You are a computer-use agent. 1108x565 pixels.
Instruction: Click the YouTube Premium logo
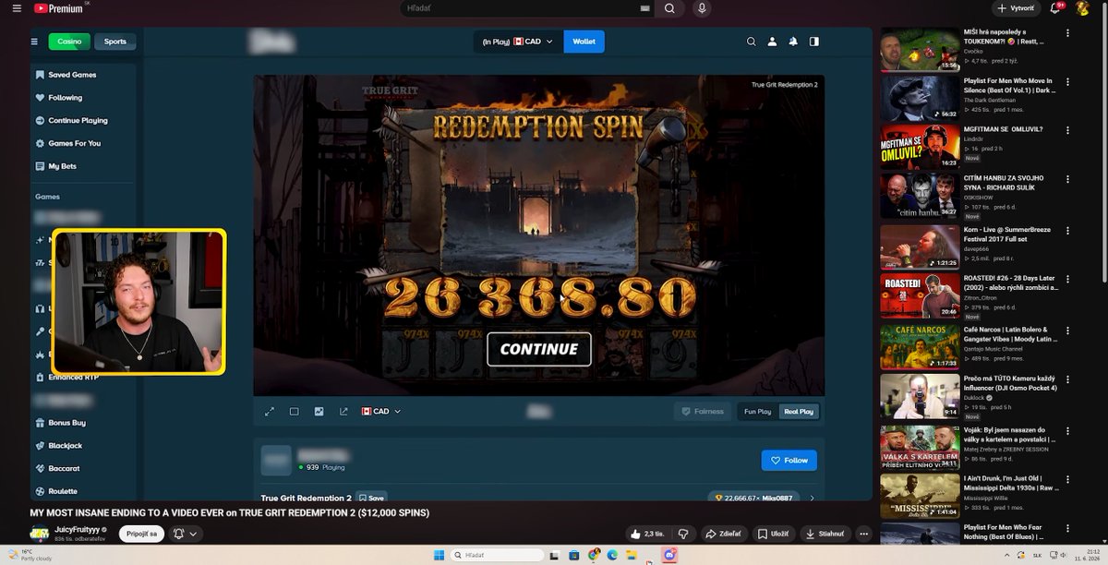pyautogui.click(x=57, y=8)
